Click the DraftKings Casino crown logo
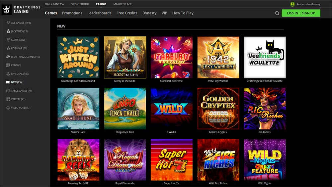332x187 pixels. (7, 10)
